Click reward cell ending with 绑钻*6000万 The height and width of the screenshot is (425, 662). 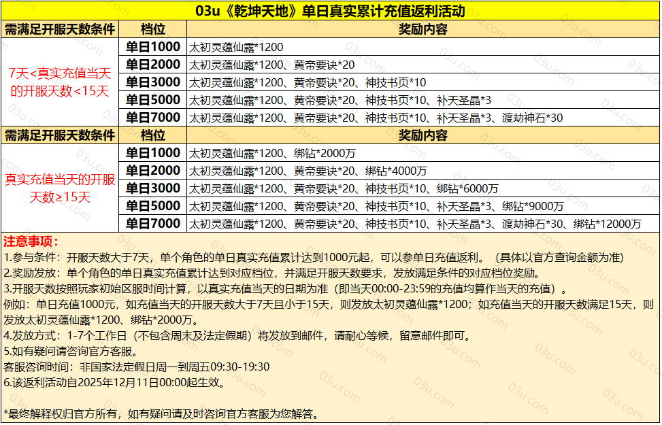pos(344,188)
